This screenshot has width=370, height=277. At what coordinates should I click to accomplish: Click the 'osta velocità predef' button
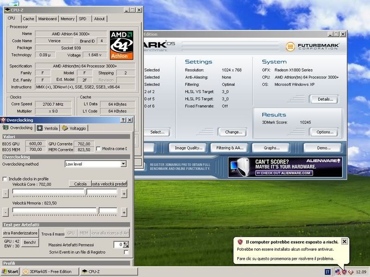109,184
